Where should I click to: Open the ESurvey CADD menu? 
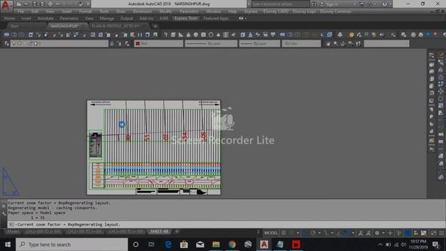[x=275, y=11]
